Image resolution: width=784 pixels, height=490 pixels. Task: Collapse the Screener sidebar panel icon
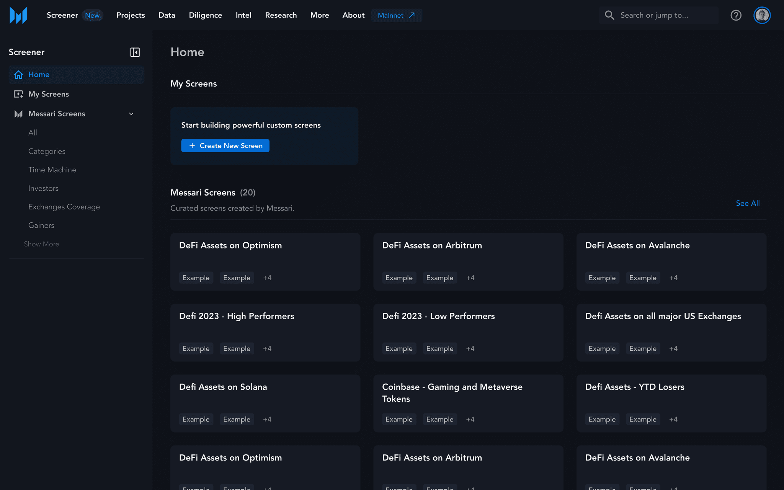coord(135,52)
